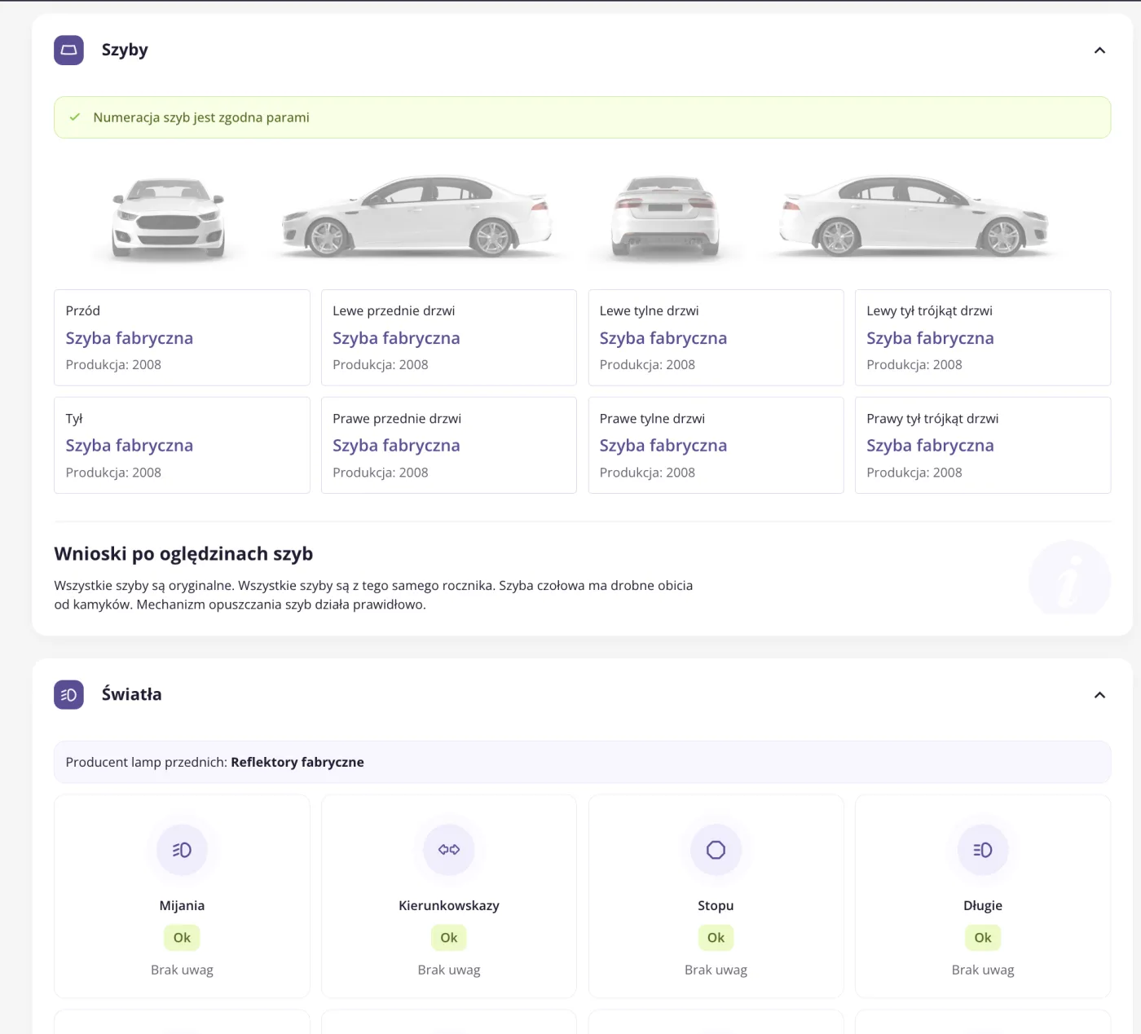Select the right side view car image
This screenshot has width=1141, height=1034.
coord(914,216)
